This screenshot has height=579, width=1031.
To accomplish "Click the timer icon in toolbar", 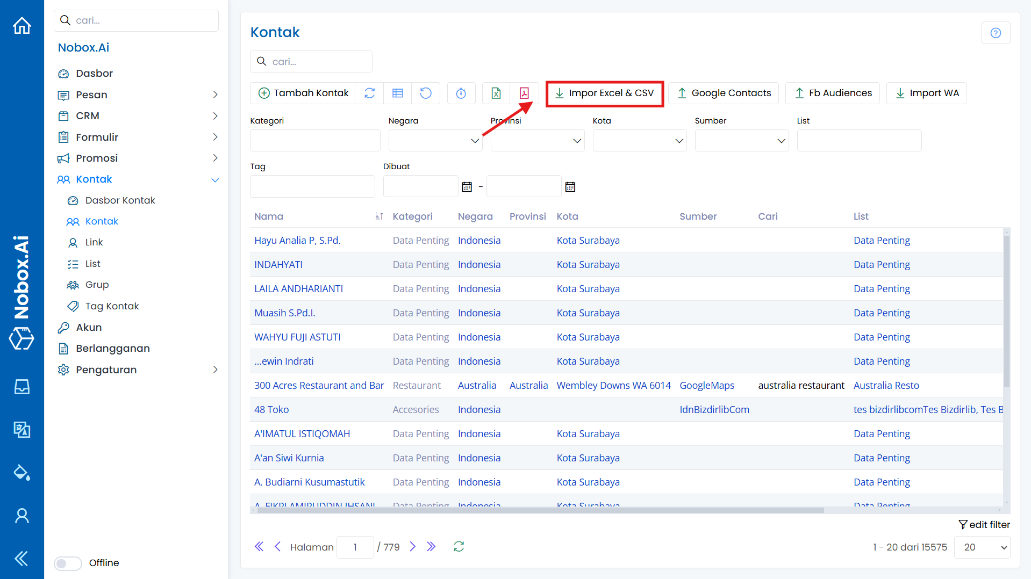I will click(x=461, y=93).
